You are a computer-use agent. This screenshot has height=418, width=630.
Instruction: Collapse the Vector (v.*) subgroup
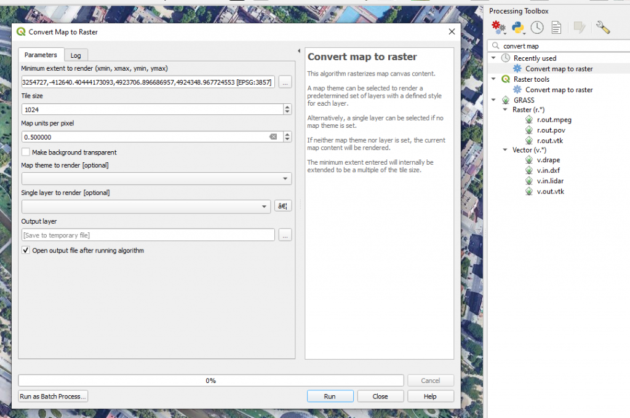(505, 149)
